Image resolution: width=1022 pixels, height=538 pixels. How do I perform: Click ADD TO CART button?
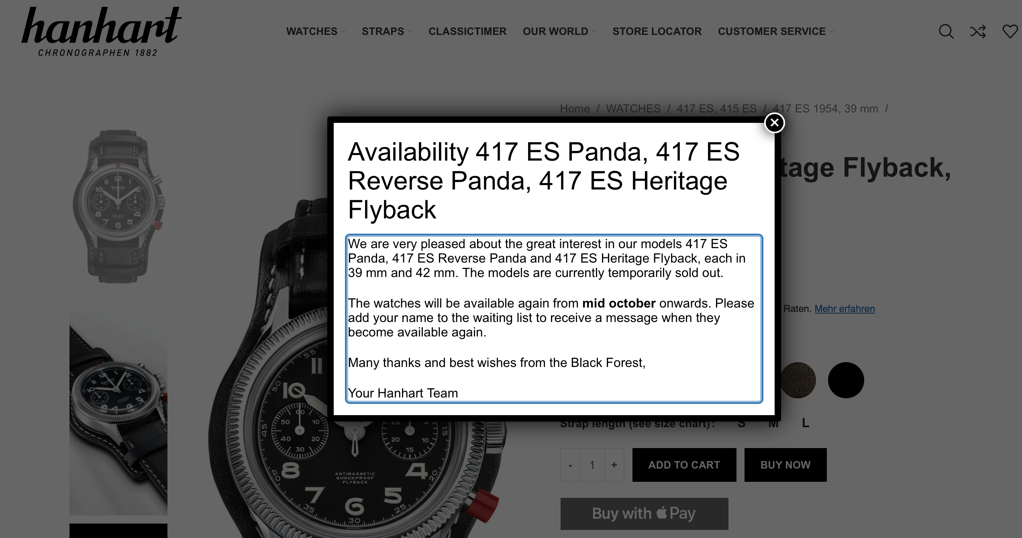tap(684, 465)
